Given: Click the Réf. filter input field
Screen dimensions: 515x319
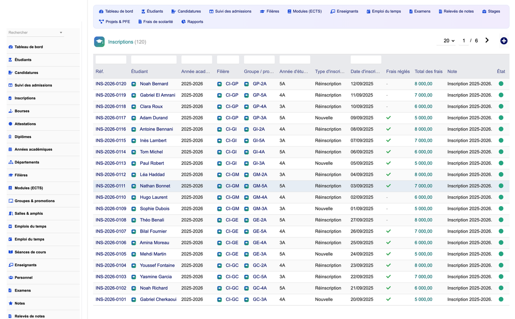Looking at the screenshot, I should click(111, 60).
